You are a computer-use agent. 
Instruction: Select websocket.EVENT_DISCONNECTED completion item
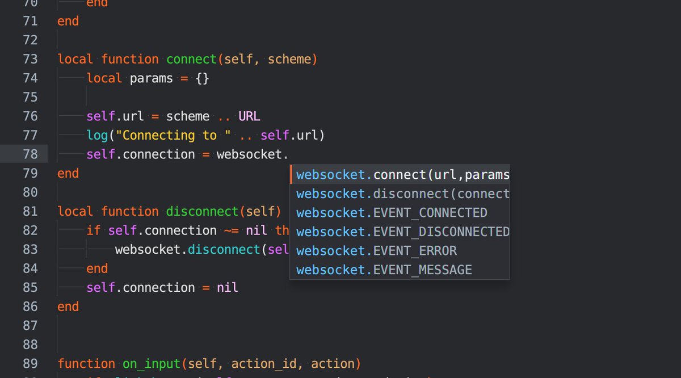tap(400, 232)
